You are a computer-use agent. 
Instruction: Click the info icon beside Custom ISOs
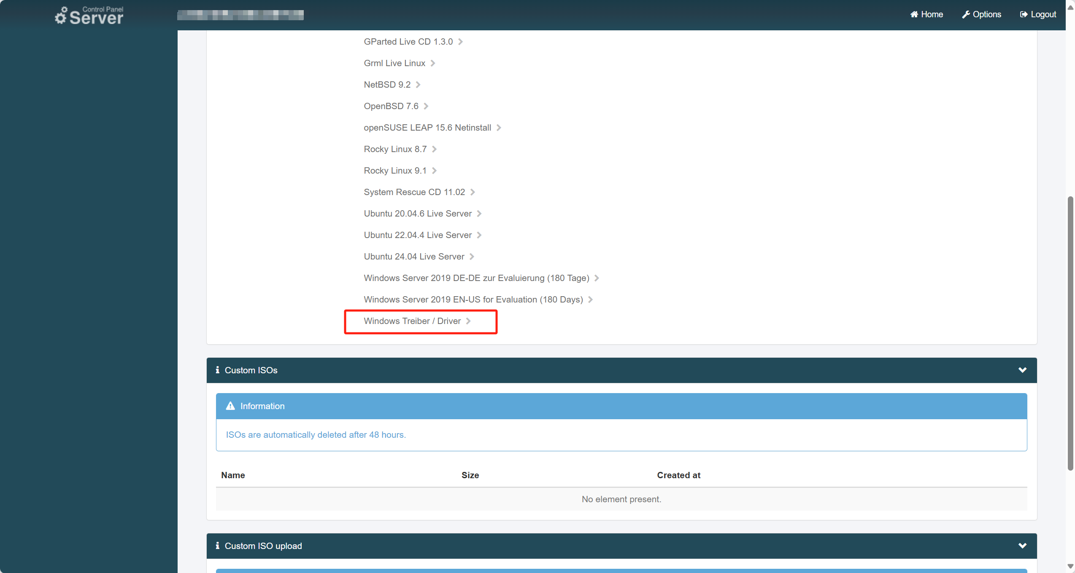[217, 370]
